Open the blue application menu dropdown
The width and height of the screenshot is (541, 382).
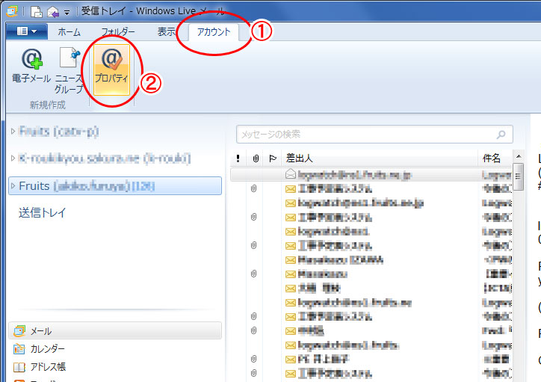(x=26, y=31)
